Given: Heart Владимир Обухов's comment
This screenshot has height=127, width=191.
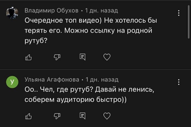Looking at the screenshot, I should (x=107, y=57).
